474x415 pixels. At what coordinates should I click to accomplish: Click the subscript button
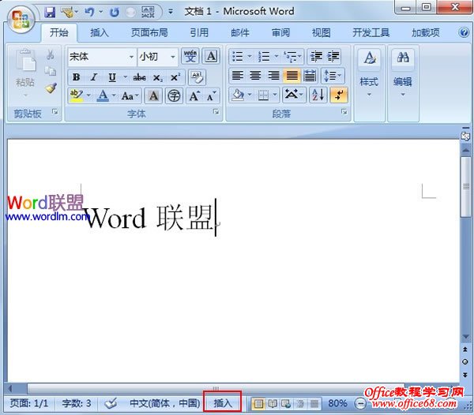[x=157, y=77]
